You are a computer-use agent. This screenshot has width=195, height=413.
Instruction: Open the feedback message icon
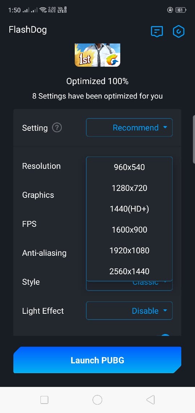coord(157,32)
